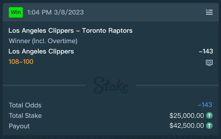Click the Tether icon beside Total Stake
This screenshot has height=139, width=221.
click(x=209, y=116)
